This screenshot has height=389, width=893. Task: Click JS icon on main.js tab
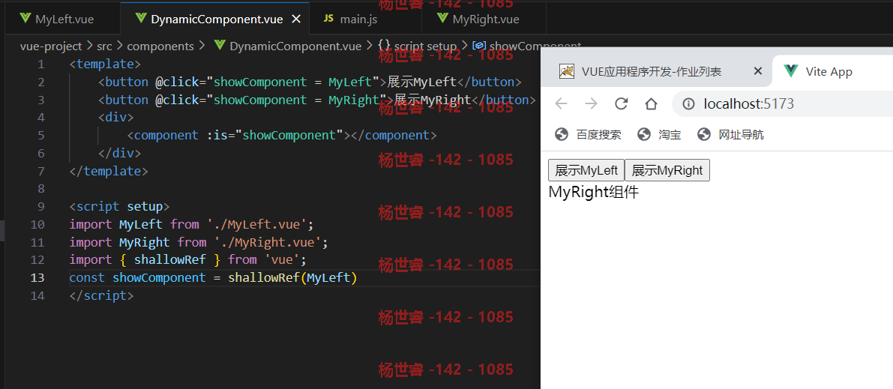pyautogui.click(x=328, y=19)
